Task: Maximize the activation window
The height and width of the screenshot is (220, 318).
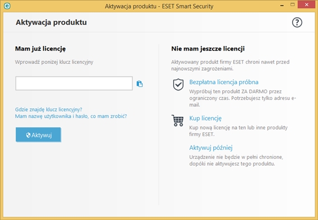Action: (x=292, y=4)
